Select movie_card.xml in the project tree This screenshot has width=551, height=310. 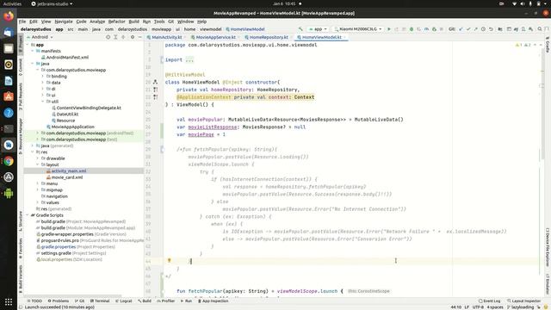click(x=67, y=177)
